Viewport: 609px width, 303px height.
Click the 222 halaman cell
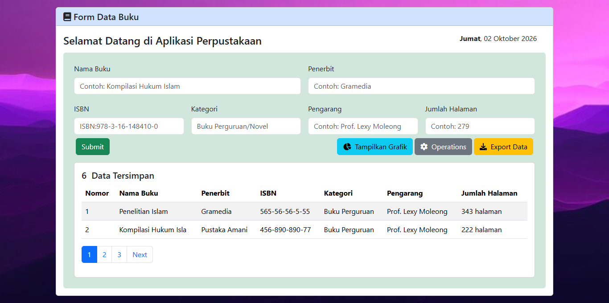point(481,229)
